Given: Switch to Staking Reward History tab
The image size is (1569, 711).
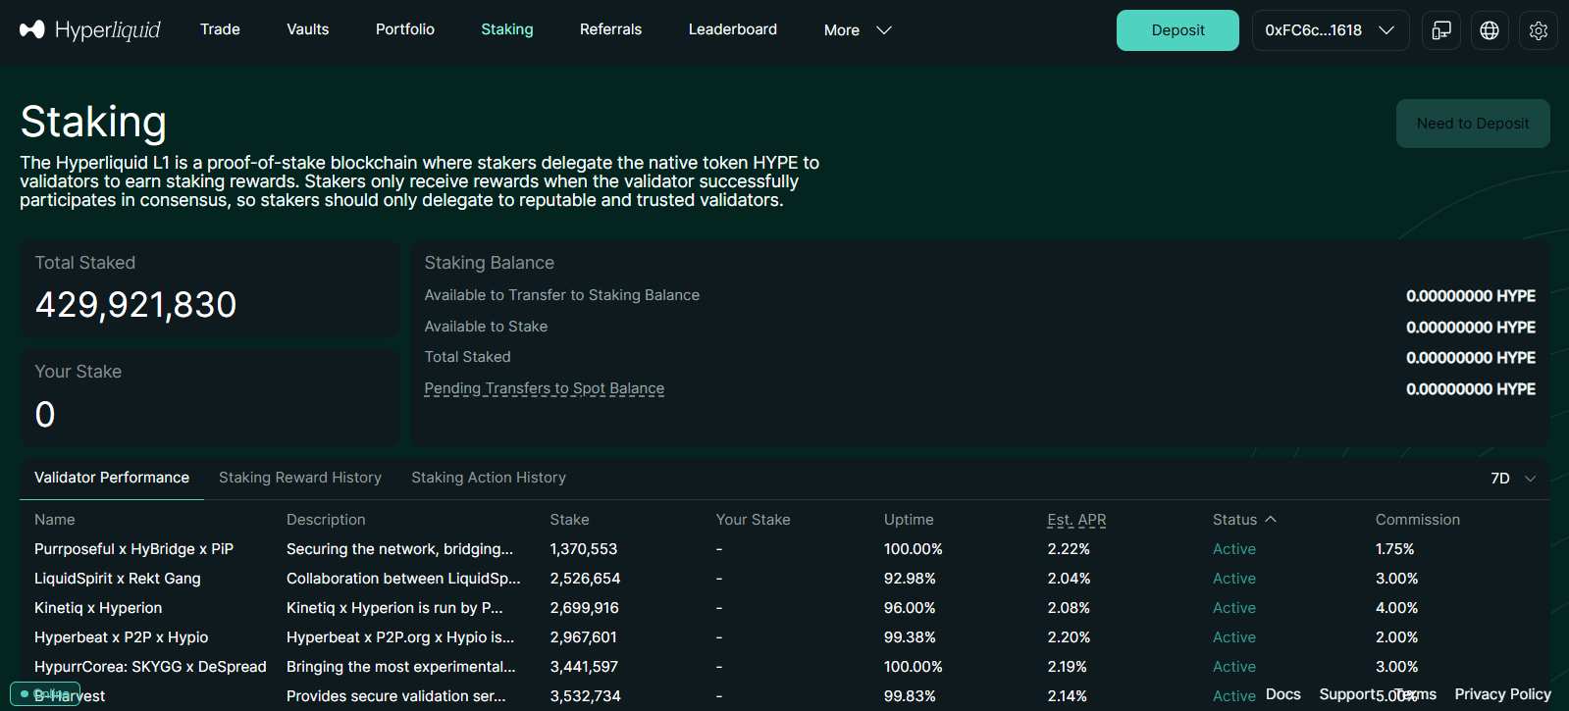Looking at the screenshot, I should 300,478.
